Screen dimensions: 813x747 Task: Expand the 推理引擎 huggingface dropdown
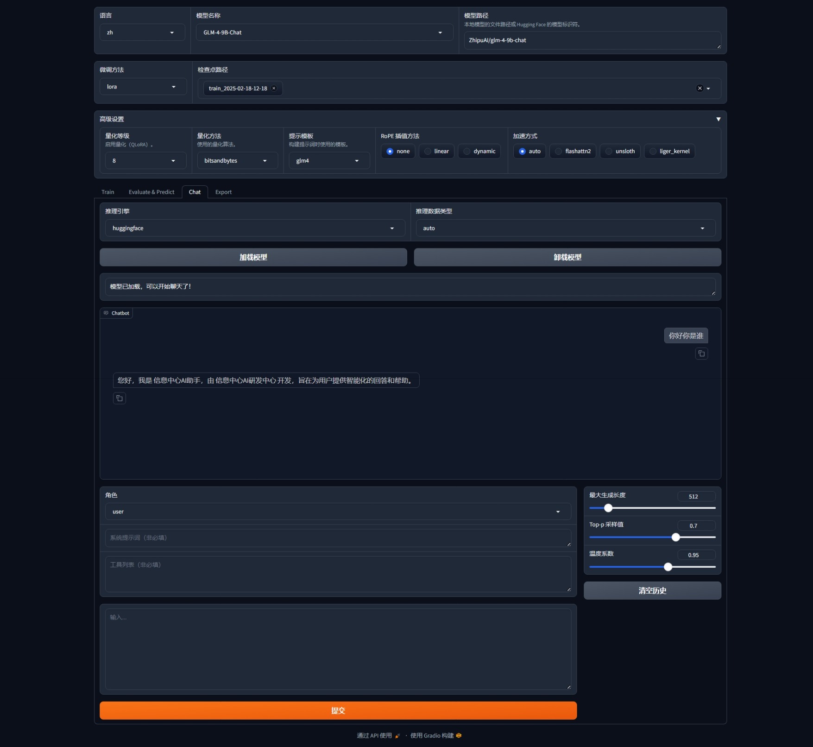255,228
